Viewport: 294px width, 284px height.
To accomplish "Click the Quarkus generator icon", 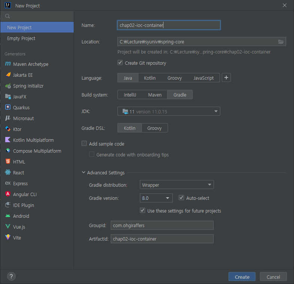I will tap(8, 107).
